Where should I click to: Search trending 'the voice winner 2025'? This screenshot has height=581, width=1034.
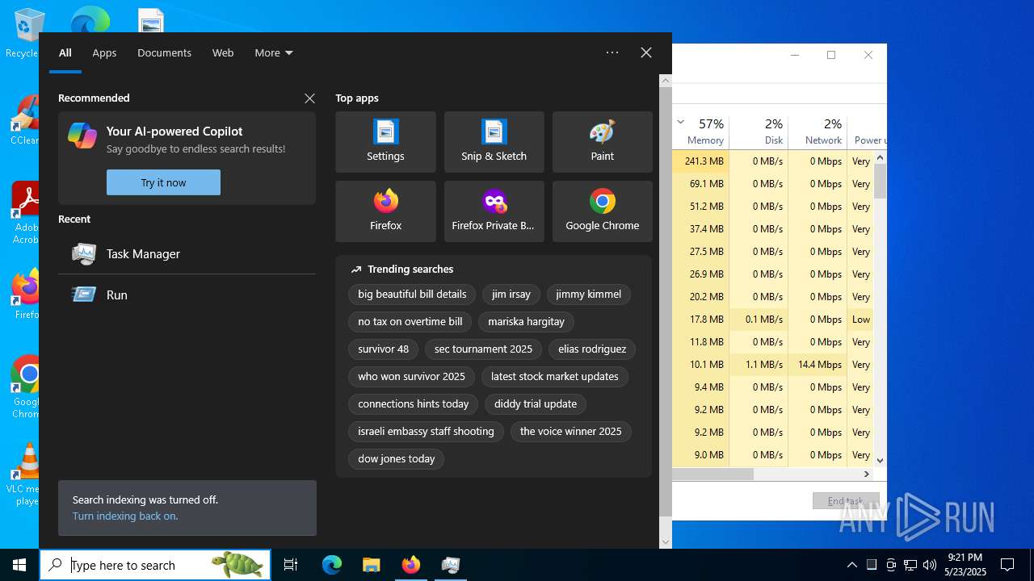pyautogui.click(x=570, y=432)
